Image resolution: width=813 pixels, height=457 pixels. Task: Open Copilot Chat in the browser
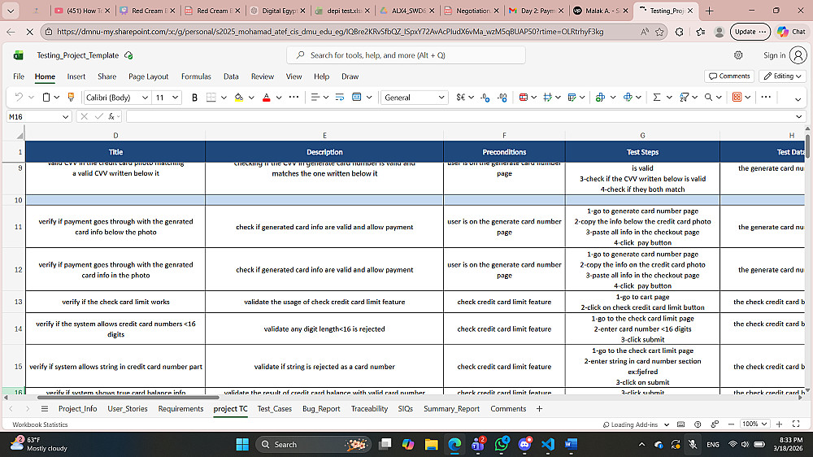(x=791, y=32)
